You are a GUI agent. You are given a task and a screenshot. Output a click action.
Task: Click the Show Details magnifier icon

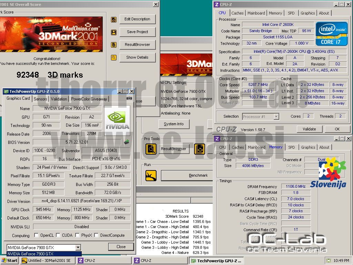114,58
